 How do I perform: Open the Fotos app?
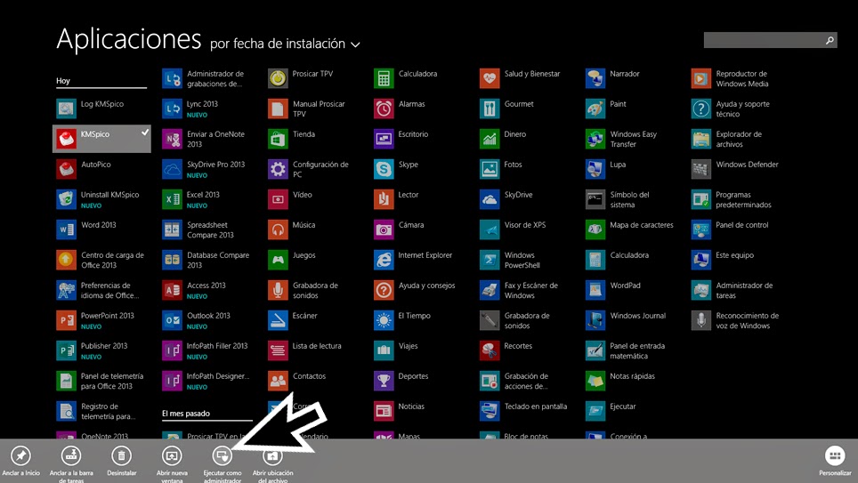501,169
